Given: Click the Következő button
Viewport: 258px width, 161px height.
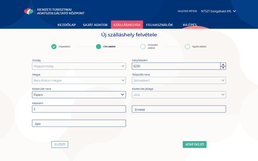Looking at the screenshot, I should click(x=195, y=144).
